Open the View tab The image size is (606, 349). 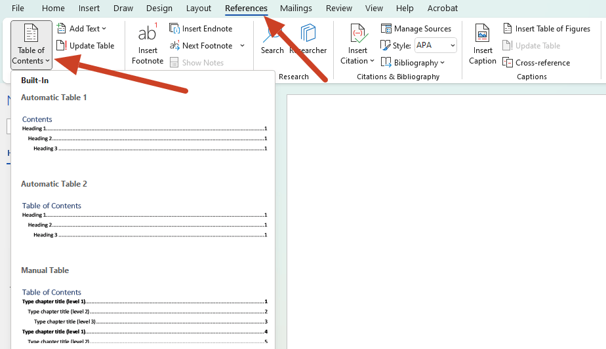pyautogui.click(x=374, y=8)
